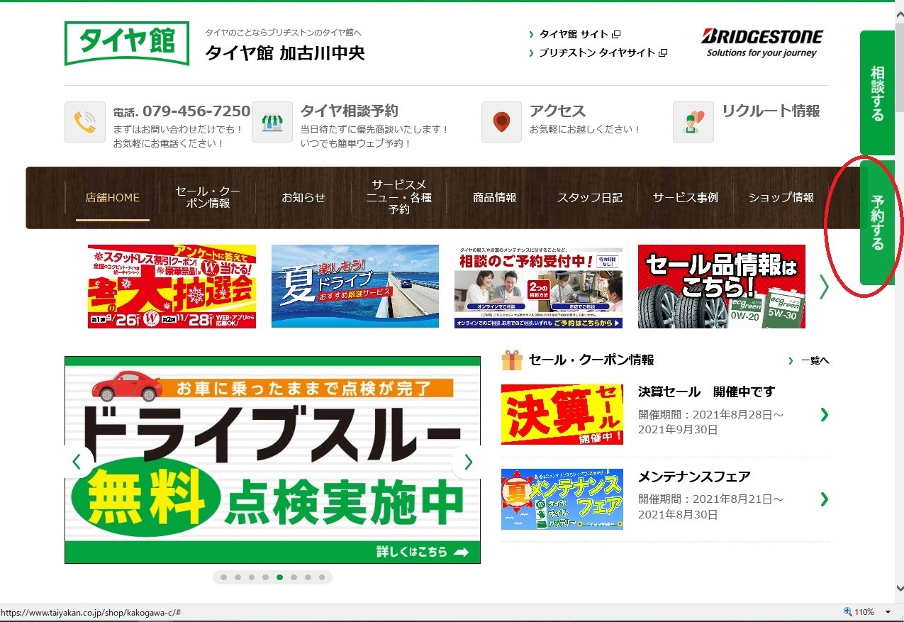Open the セール品情報はこちら banner
This screenshot has height=622, width=904.
[x=722, y=287]
